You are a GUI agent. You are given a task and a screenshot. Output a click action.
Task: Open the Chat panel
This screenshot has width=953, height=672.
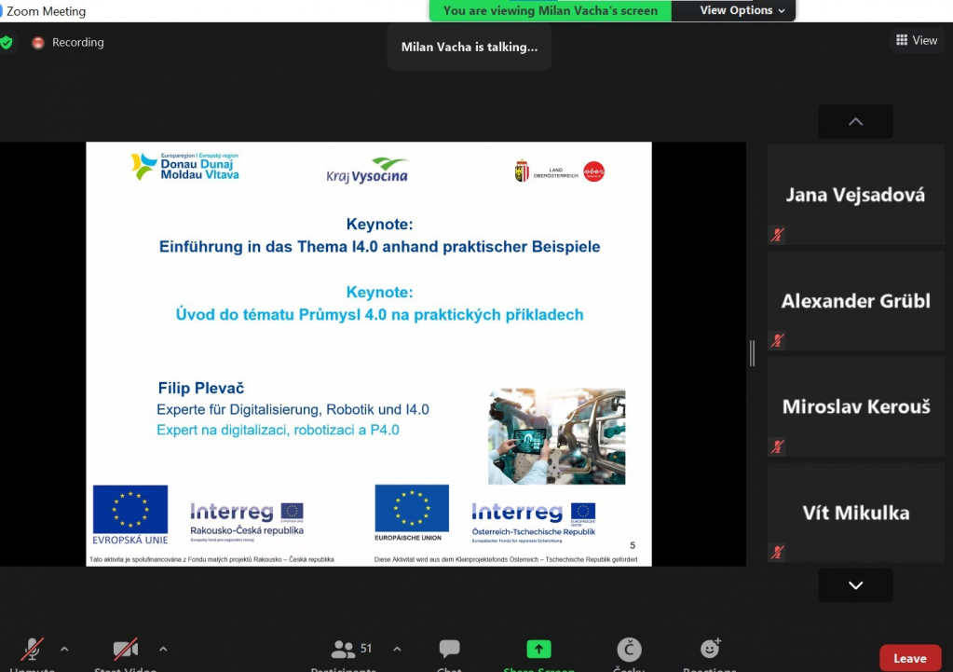click(x=449, y=654)
